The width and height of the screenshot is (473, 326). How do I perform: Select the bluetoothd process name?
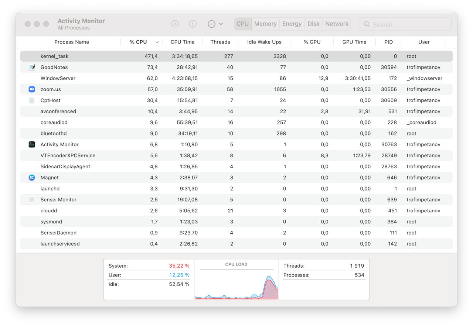click(54, 134)
